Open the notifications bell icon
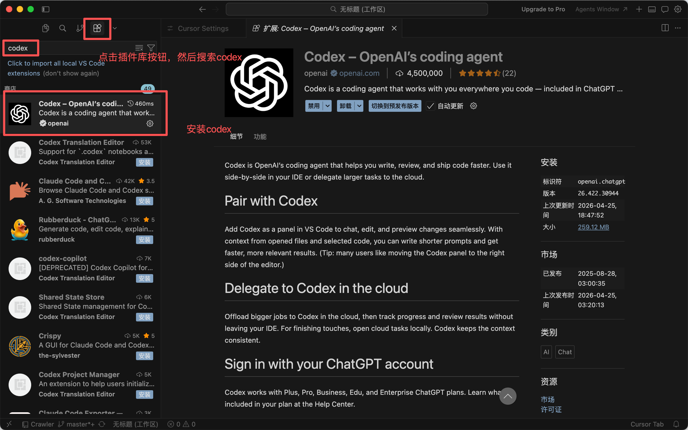The image size is (688, 430). 676,424
